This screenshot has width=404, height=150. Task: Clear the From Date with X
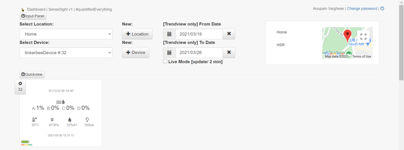(229, 34)
